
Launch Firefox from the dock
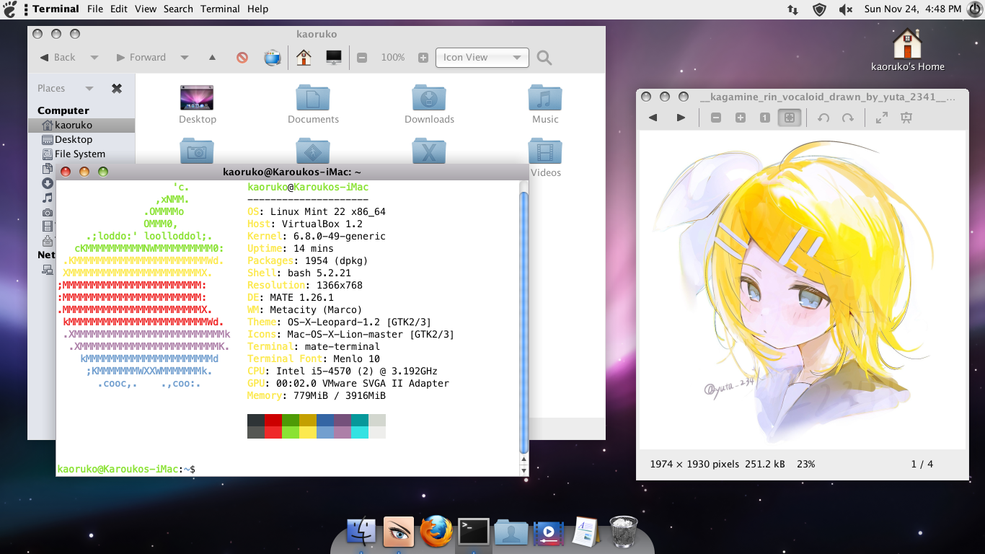pyautogui.click(x=436, y=532)
